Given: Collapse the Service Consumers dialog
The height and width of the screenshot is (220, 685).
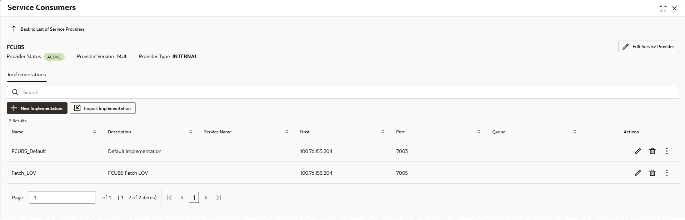Looking at the screenshot, I should [663, 8].
